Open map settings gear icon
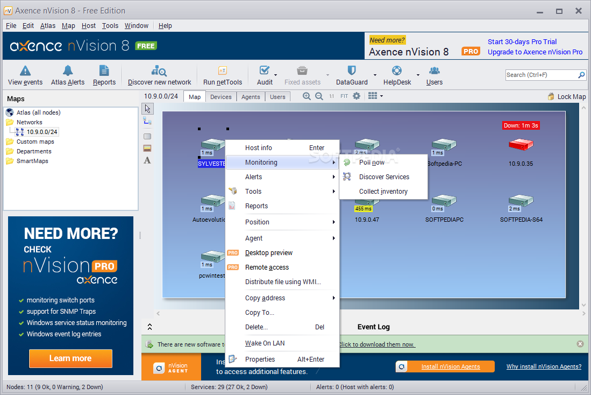This screenshot has width=591, height=395. [x=357, y=96]
